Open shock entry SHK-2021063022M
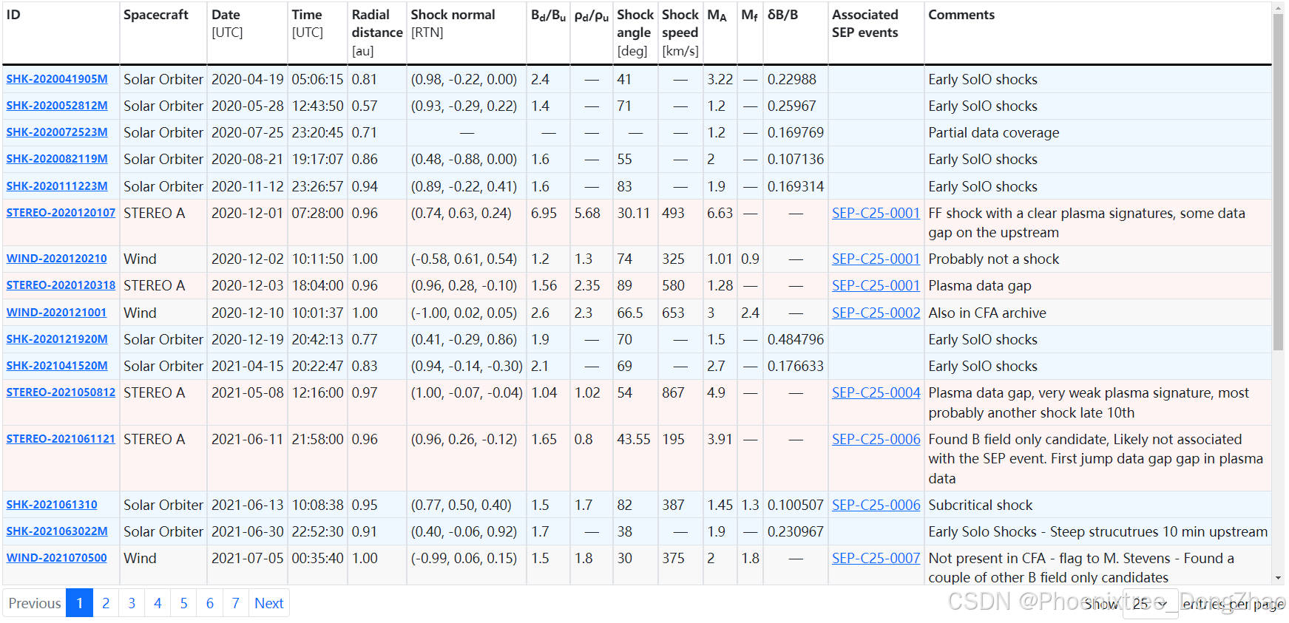Image resolution: width=1289 pixels, height=623 pixels. [x=57, y=531]
